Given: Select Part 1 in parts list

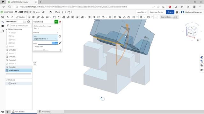Looking at the screenshot, I should [x=18, y=84].
